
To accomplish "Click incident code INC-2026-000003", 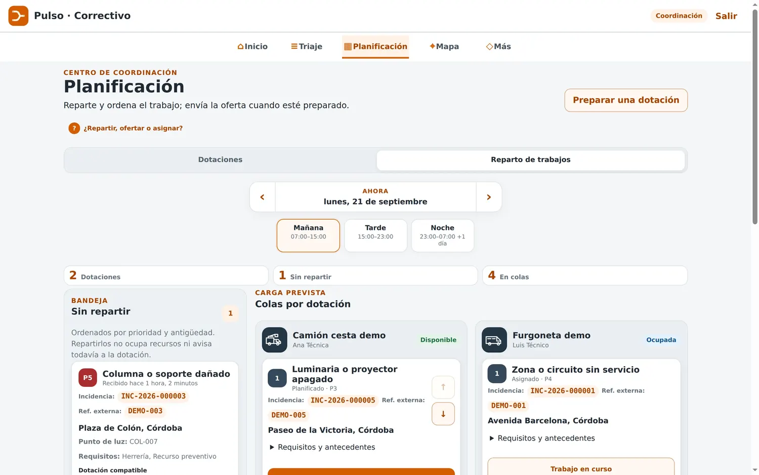I will pyautogui.click(x=153, y=396).
